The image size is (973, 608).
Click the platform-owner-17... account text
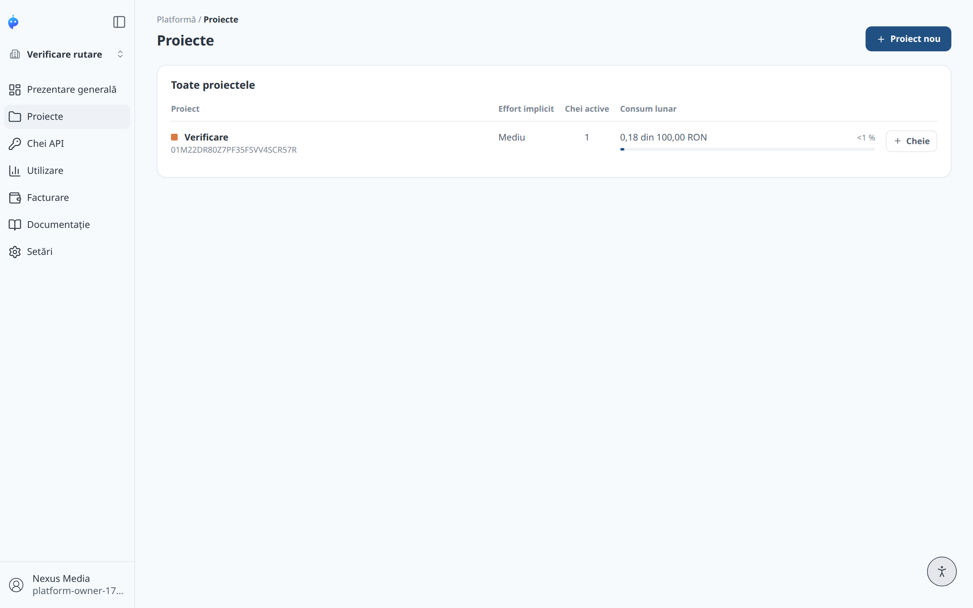tap(78, 591)
